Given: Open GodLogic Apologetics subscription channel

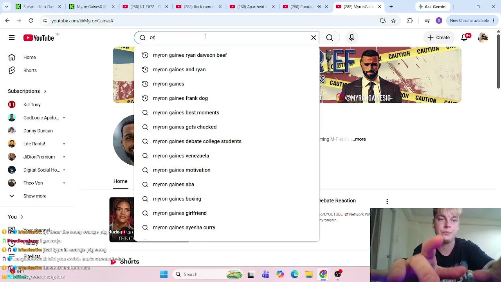Looking at the screenshot, I should [38, 118].
